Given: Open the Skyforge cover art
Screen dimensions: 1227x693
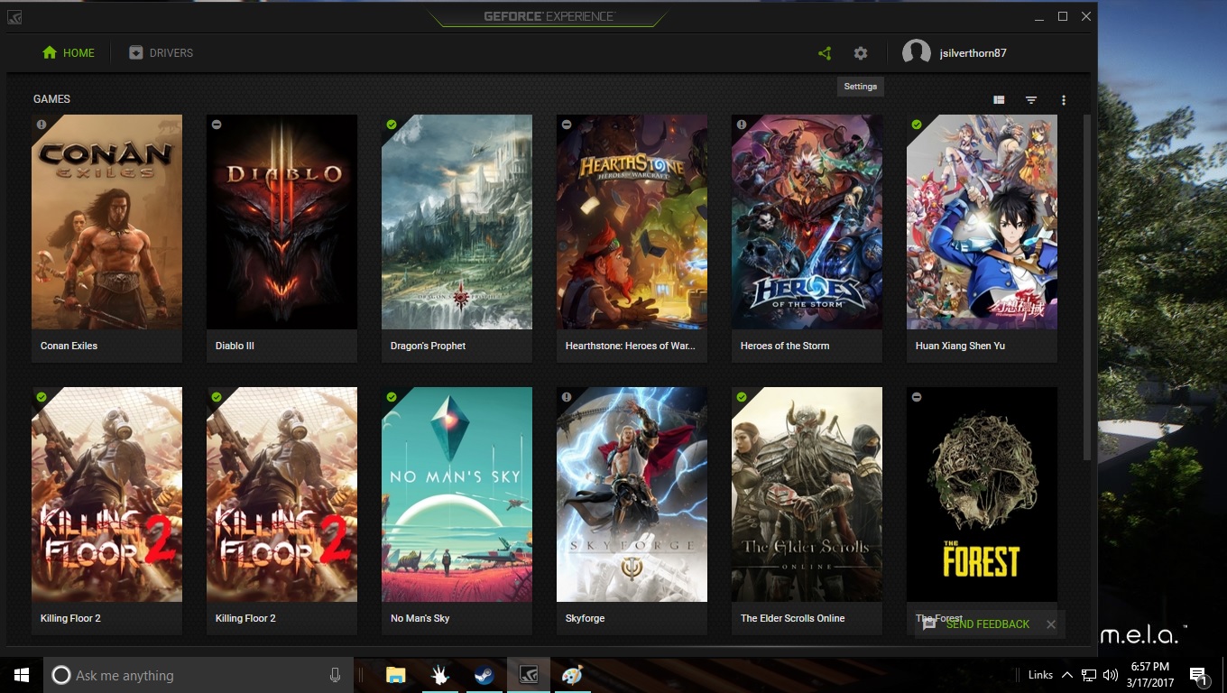Looking at the screenshot, I should pyautogui.click(x=632, y=494).
